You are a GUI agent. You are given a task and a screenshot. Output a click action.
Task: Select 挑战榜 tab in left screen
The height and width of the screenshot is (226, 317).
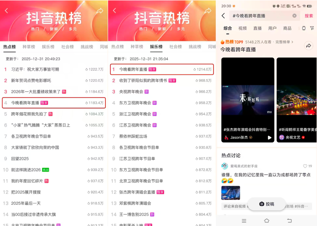(87, 47)
